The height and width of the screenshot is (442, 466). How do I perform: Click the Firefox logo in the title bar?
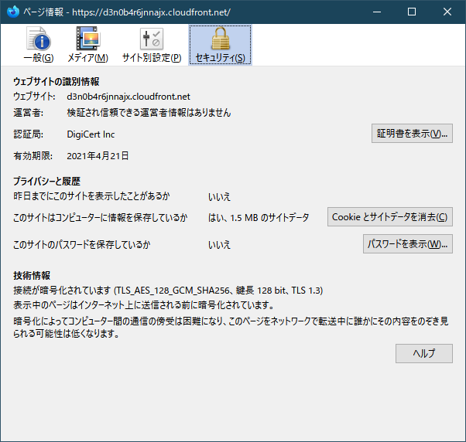[x=12, y=12]
